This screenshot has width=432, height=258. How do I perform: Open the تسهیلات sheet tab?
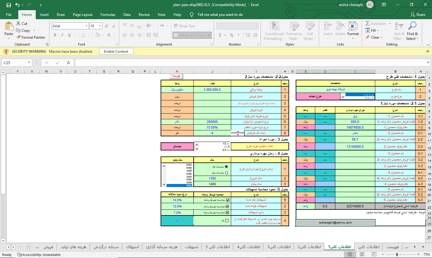point(192,247)
